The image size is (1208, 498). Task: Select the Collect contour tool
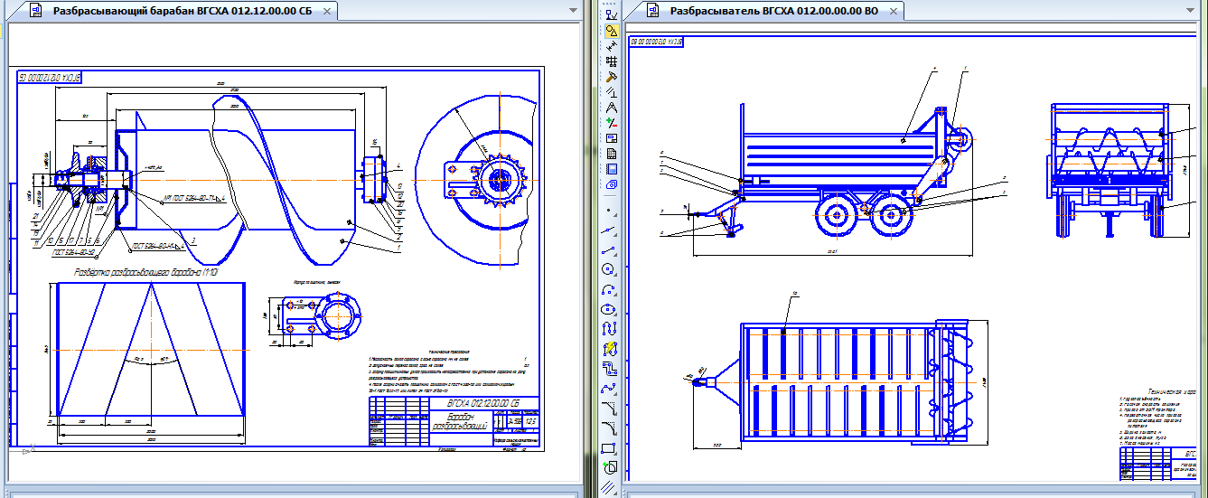click(610, 468)
